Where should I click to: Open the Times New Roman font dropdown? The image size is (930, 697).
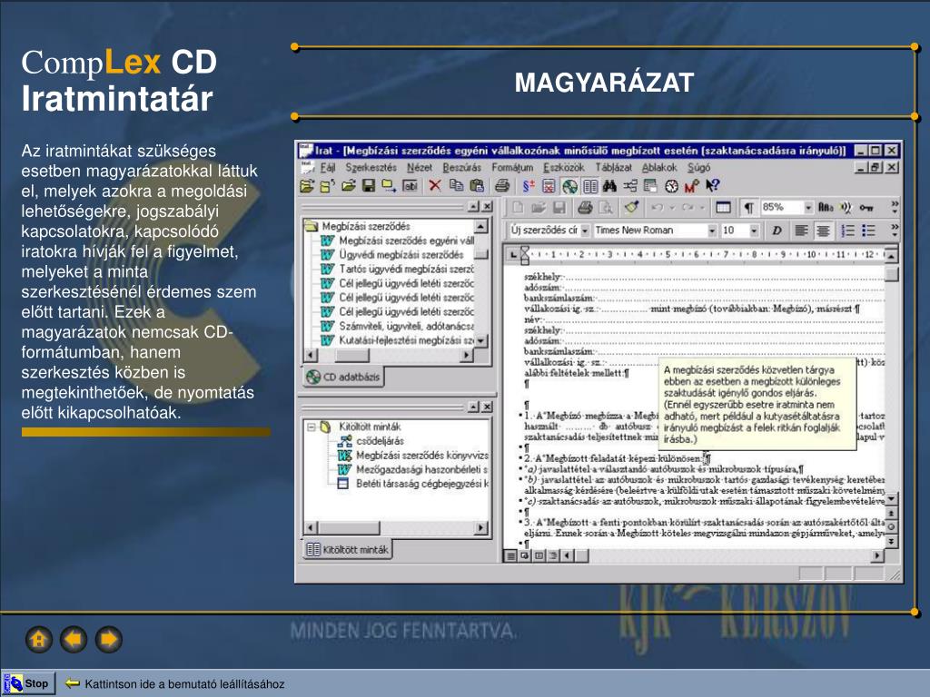click(712, 230)
